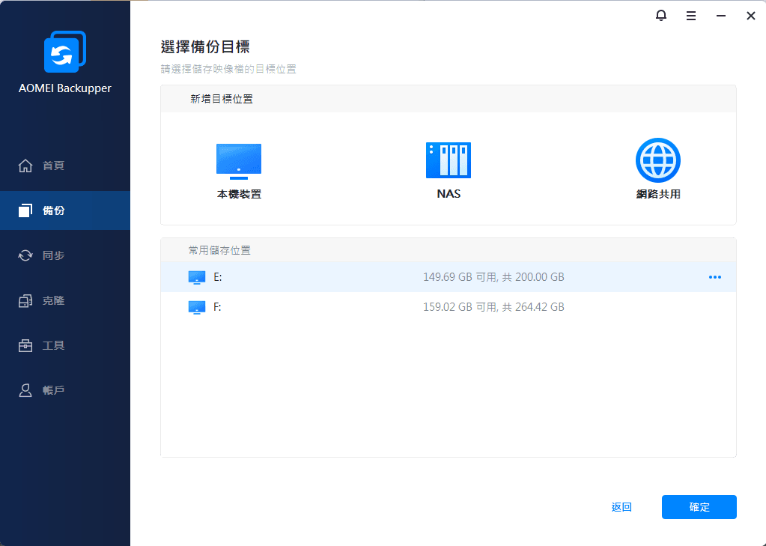The image size is (766, 546).
Task: Choose the NAS storage icon
Action: (449, 160)
